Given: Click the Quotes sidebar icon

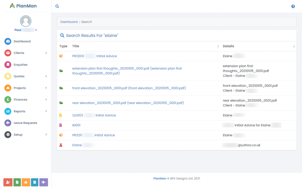Looking at the screenshot, I should [x=8, y=76].
